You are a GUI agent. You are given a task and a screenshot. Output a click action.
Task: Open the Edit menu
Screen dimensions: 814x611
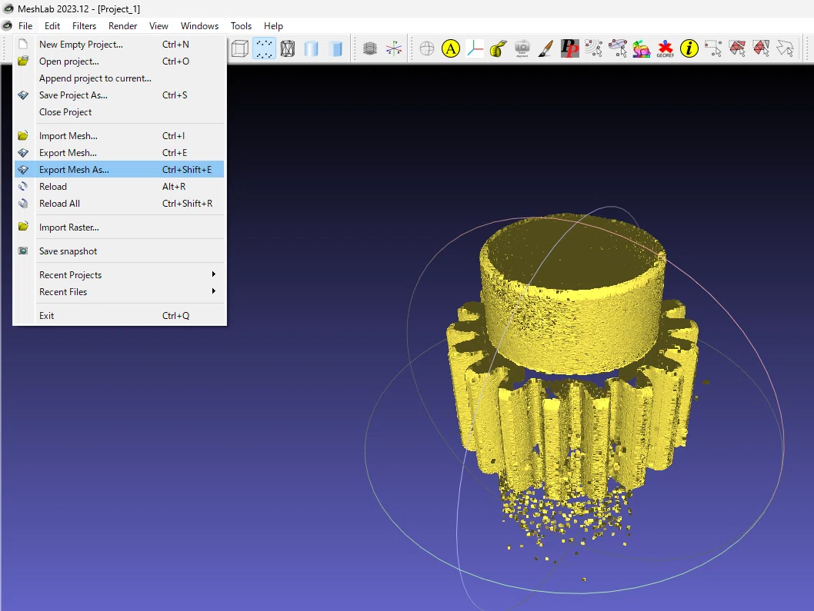(x=52, y=26)
